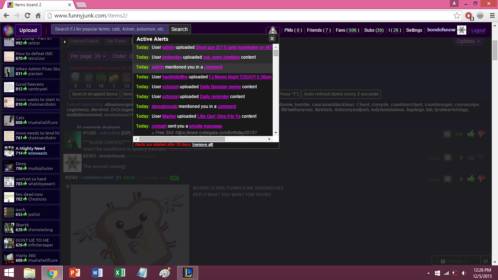498x280 pixels.
Task: Close the Active Alerts popup
Action: tap(272, 39)
